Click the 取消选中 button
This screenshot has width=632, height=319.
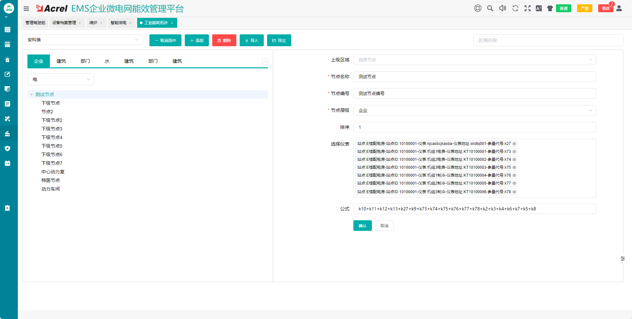tap(165, 40)
